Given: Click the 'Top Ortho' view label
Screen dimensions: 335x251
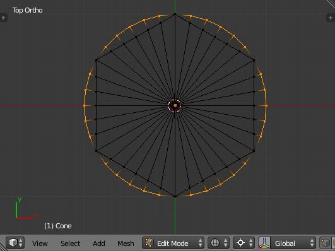Looking at the screenshot, I should pos(28,10).
